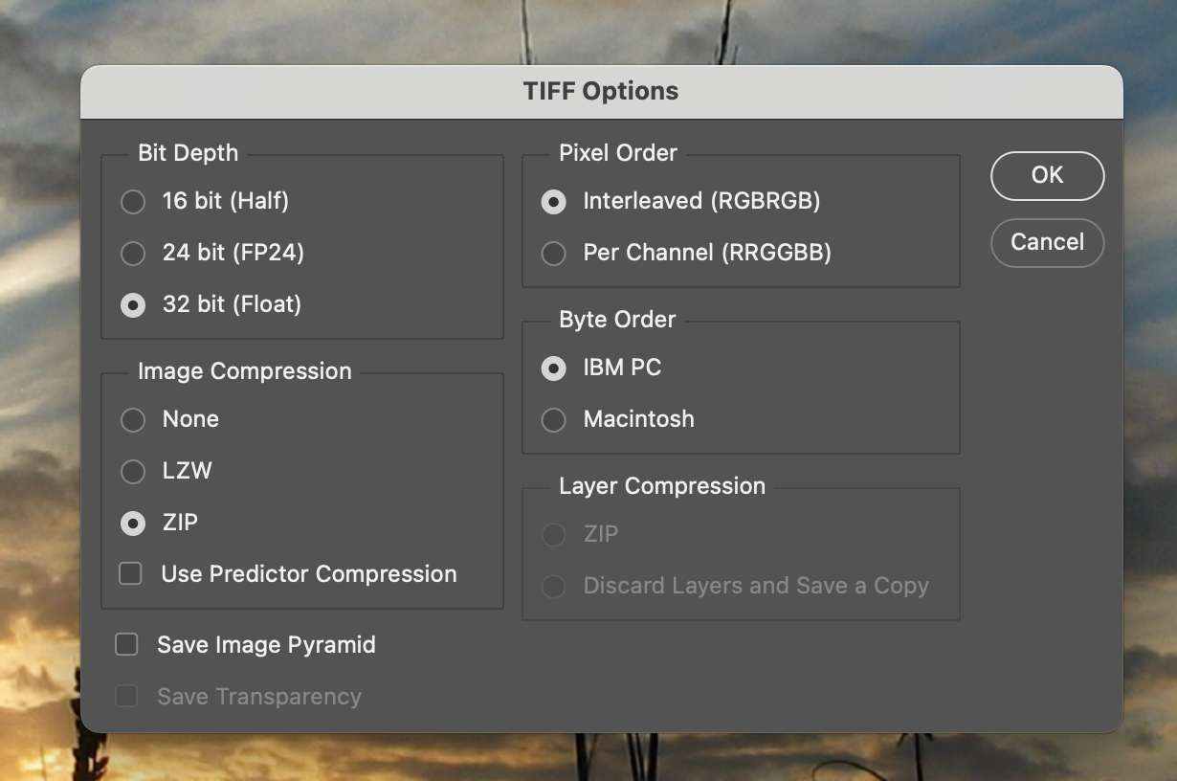The height and width of the screenshot is (781, 1177).
Task: Select Interleaved (RGBRGB) pixel order
Action: click(553, 202)
